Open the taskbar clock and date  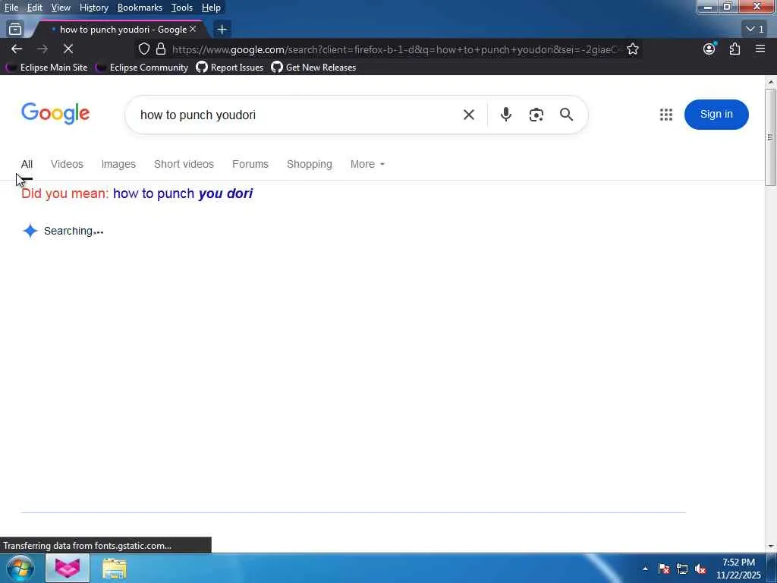(738, 569)
